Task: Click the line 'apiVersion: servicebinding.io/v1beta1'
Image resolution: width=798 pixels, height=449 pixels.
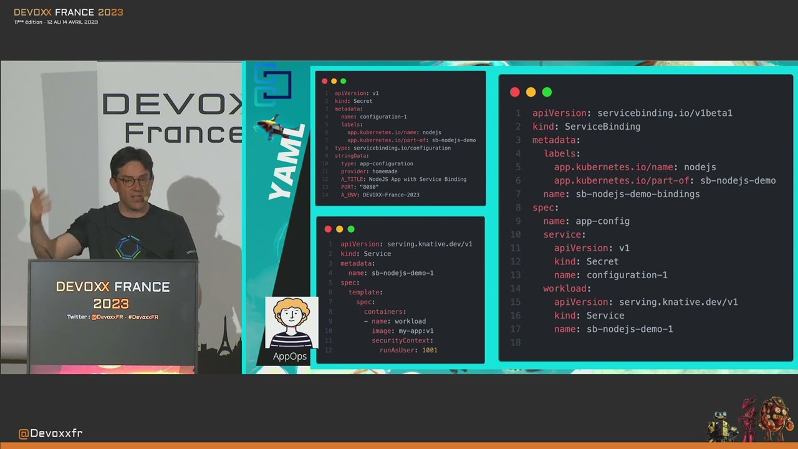Action: (632, 113)
